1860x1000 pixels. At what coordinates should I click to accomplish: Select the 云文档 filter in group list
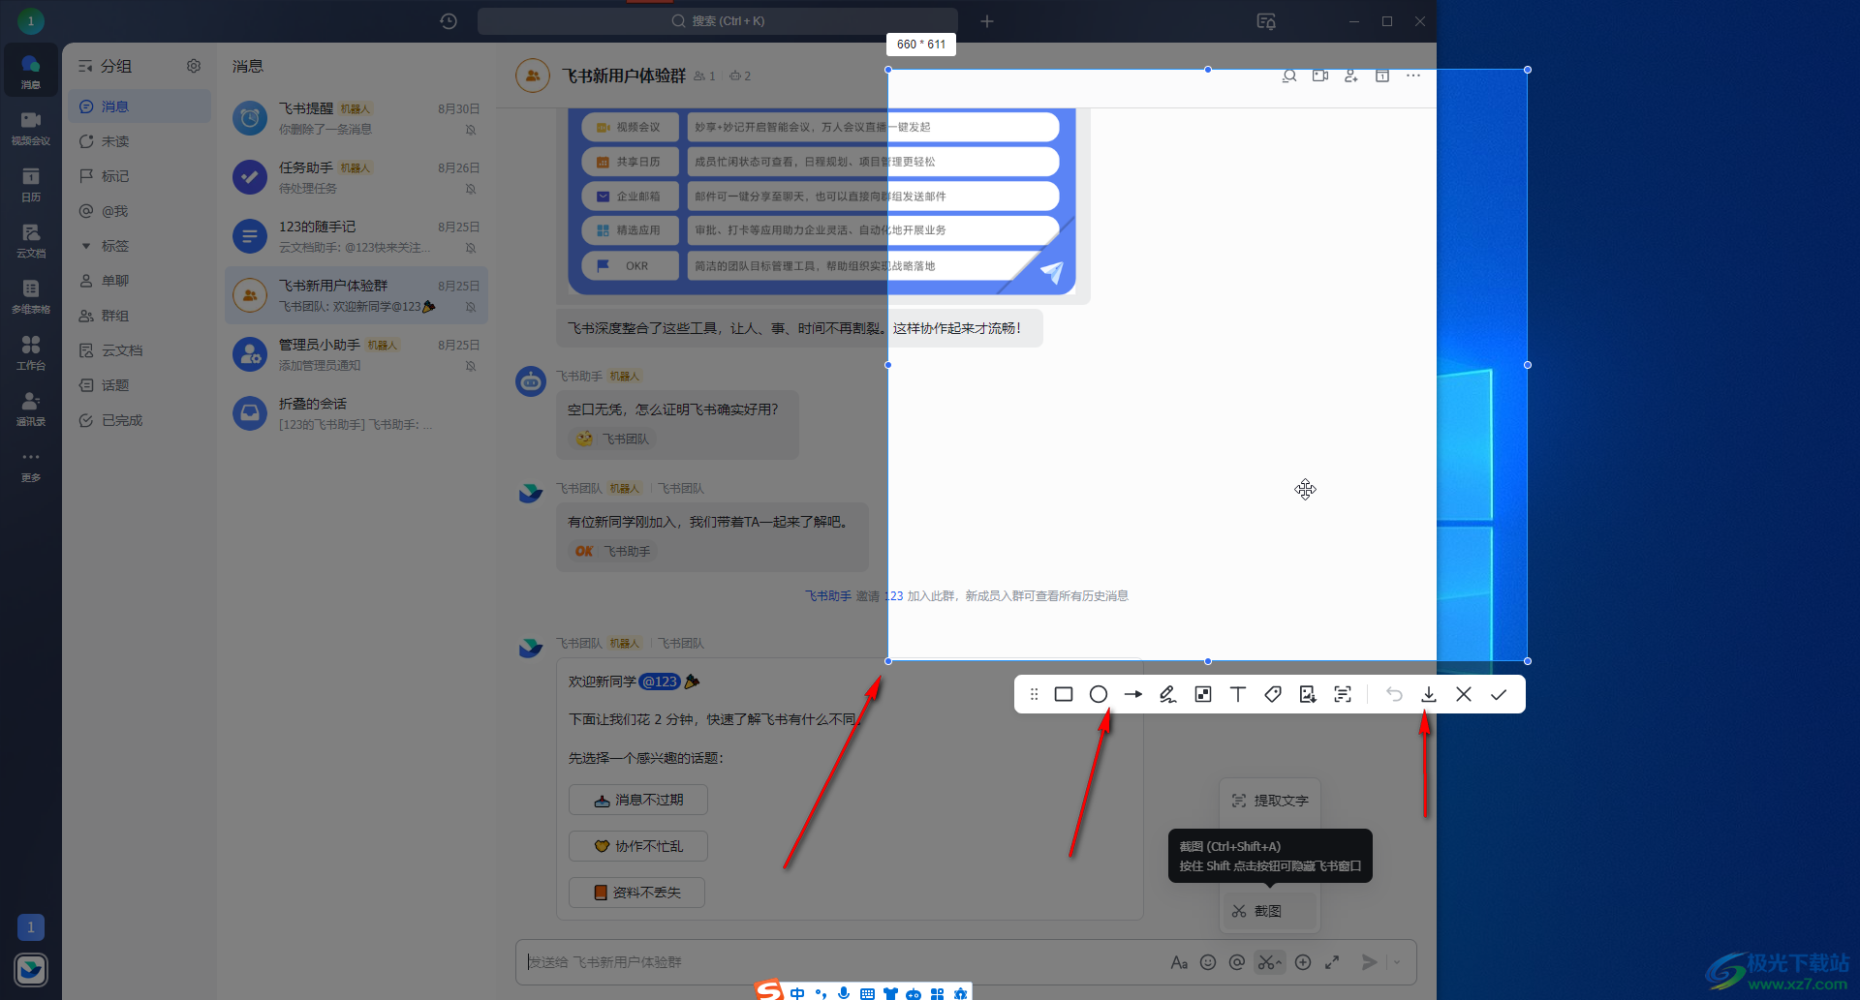tap(139, 350)
